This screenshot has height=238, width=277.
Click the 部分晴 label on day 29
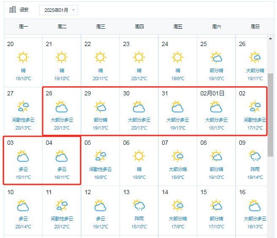[x=100, y=120]
